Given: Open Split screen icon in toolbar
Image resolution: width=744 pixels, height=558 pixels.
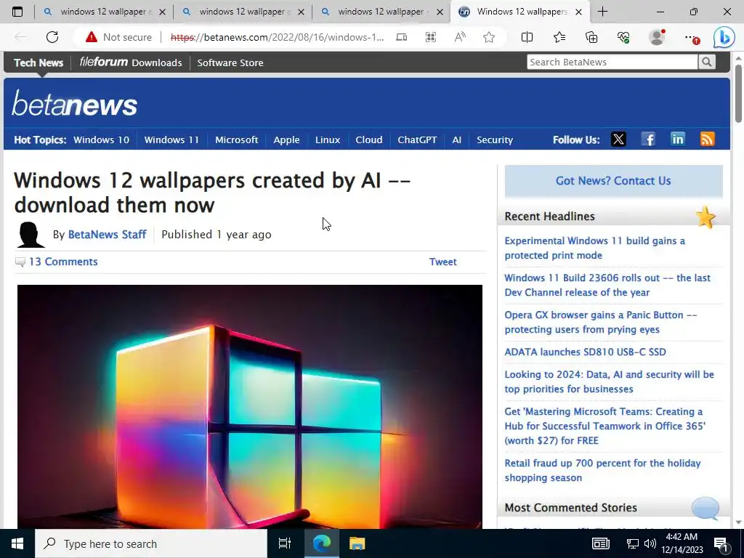Looking at the screenshot, I should point(527,37).
